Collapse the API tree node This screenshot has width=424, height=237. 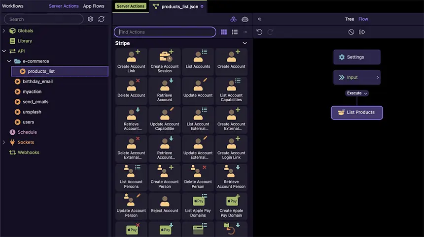[x=4, y=51]
